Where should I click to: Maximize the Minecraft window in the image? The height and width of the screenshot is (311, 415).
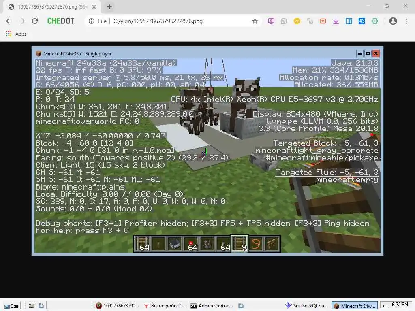point(368,53)
